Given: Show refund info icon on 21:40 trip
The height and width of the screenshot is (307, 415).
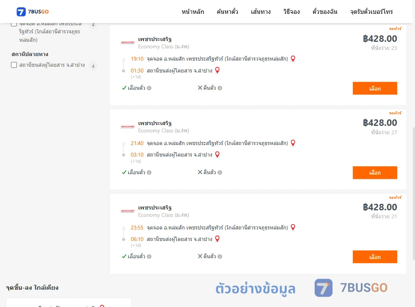Looking at the screenshot, I should [x=220, y=172].
